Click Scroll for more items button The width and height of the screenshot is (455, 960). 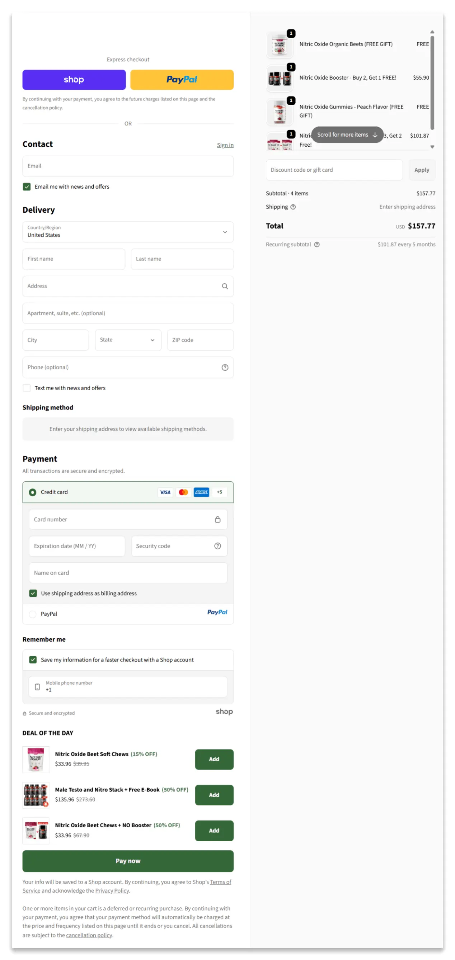coord(347,135)
